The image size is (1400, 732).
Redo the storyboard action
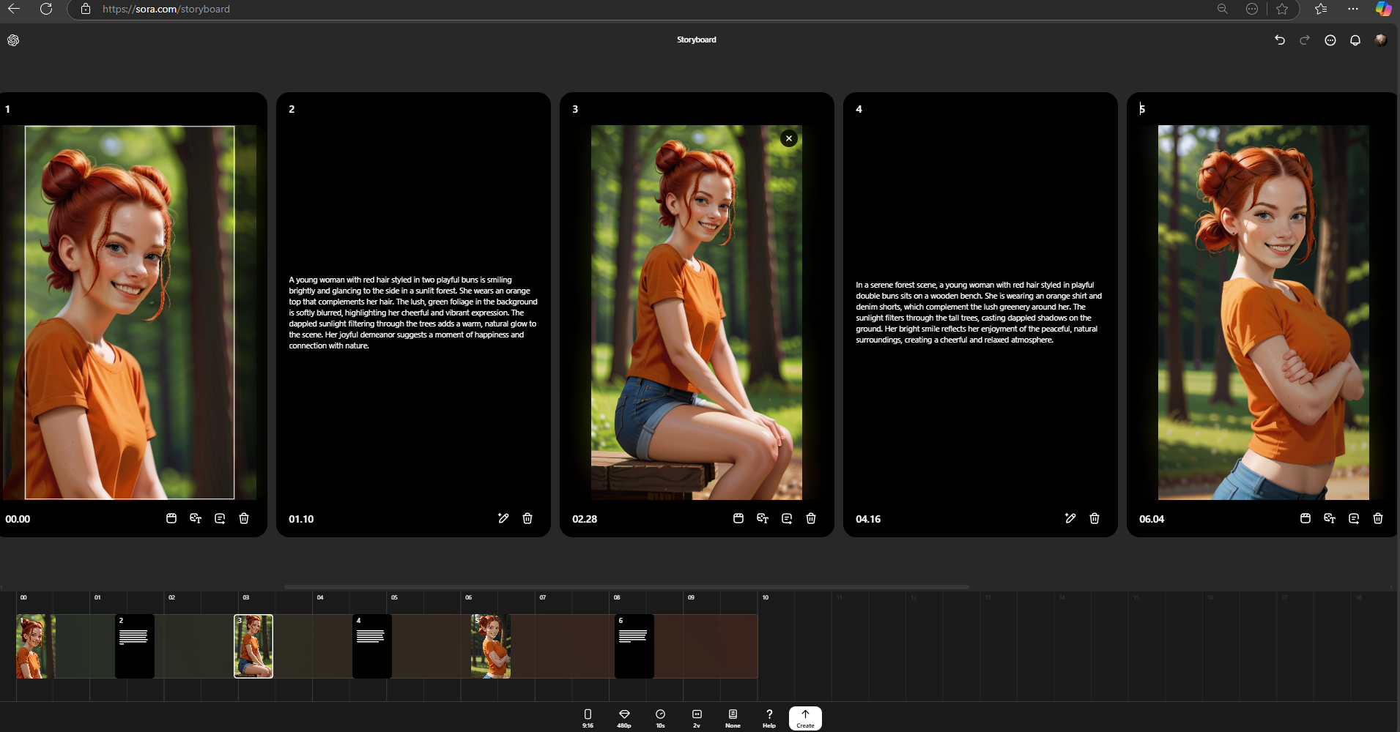pos(1305,40)
